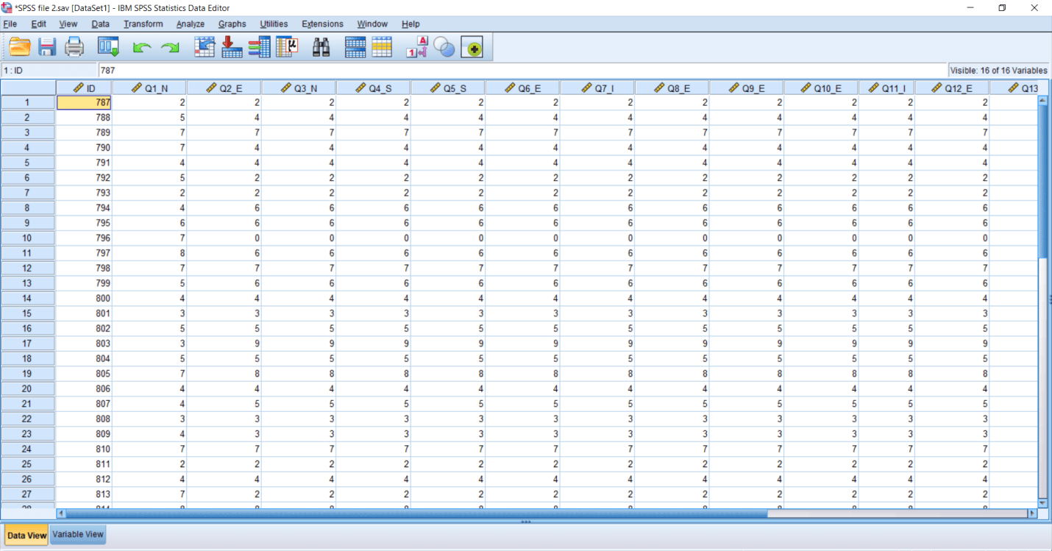1052x551 pixels.
Task: Toggle Value Labels display
Action: (x=416, y=46)
